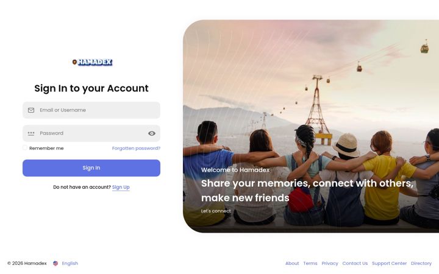
Task: Show password using the eye icon
Action: [x=152, y=133]
